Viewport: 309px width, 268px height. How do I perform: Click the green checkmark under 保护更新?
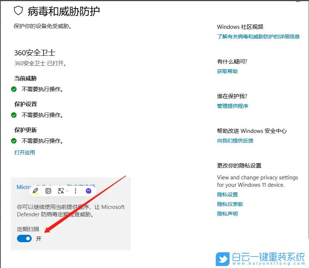[x=14, y=141]
